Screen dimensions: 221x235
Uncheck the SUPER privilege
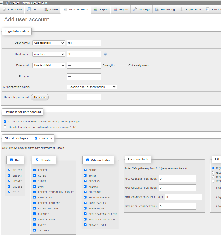85,175
